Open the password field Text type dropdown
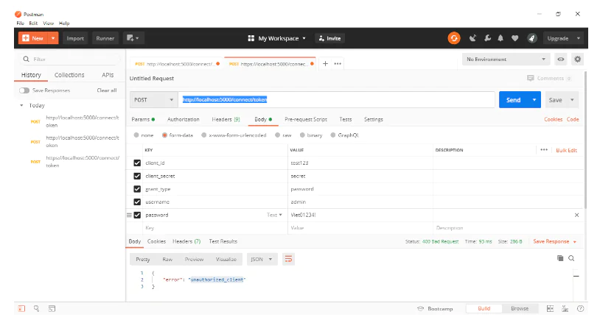Image resolution: width=614 pixels, height=317 pixels. click(x=274, y=215)
